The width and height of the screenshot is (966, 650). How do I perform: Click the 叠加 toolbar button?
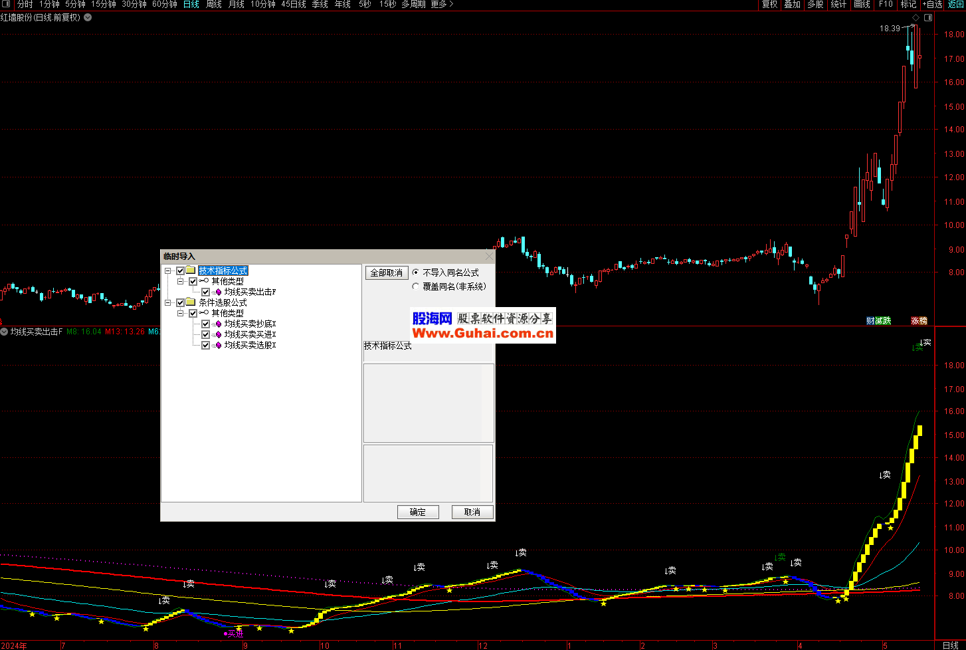(793, 5)
